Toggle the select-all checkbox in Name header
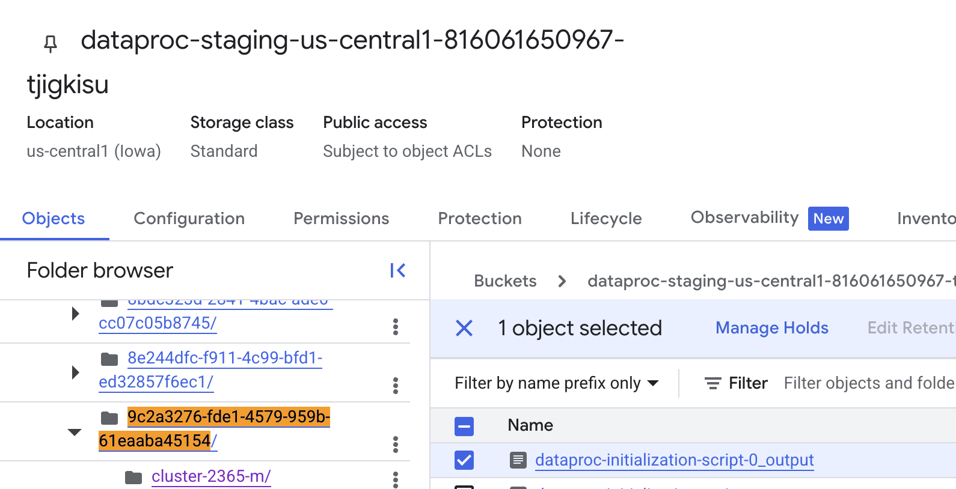The width and height of the screenshot is (956, 489). (464, 427)
